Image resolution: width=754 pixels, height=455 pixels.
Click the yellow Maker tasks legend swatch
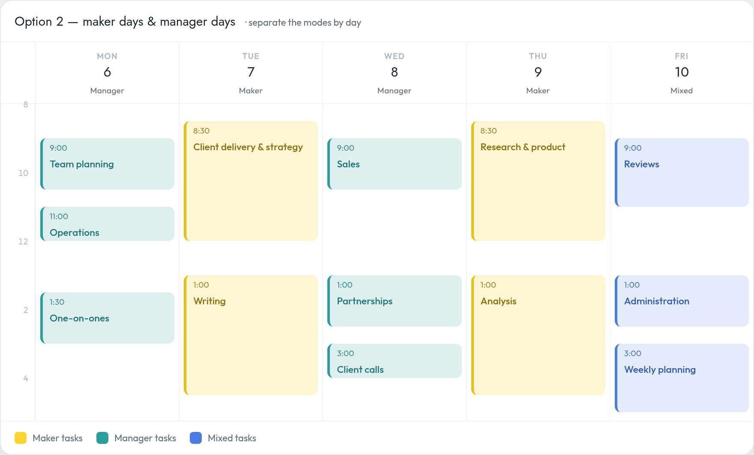(x=21, y=438)
